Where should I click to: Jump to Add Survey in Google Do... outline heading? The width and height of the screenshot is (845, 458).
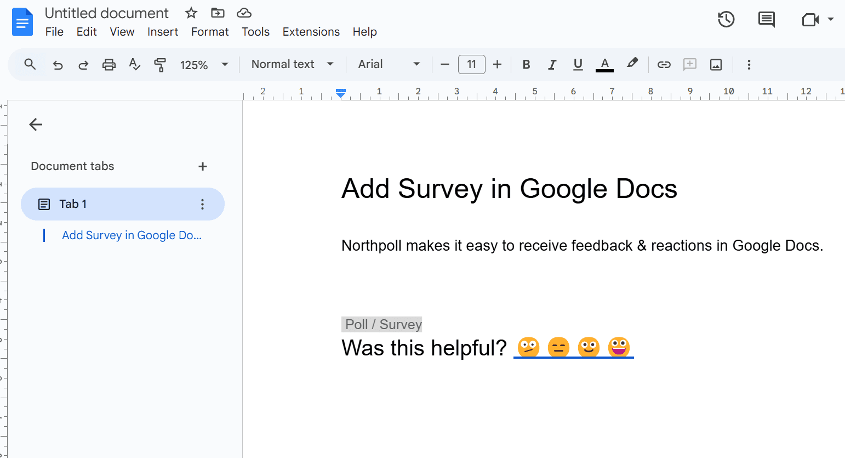click(132, 235)
